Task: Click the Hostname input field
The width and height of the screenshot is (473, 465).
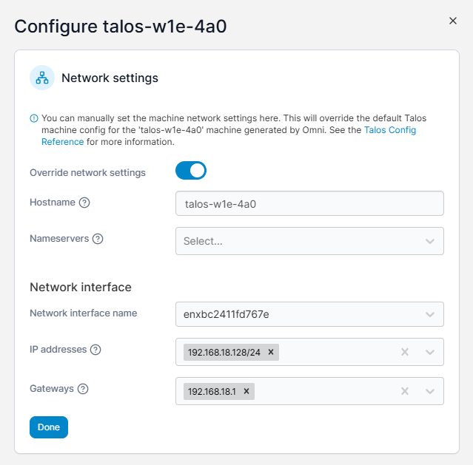Action: [309, 203]
